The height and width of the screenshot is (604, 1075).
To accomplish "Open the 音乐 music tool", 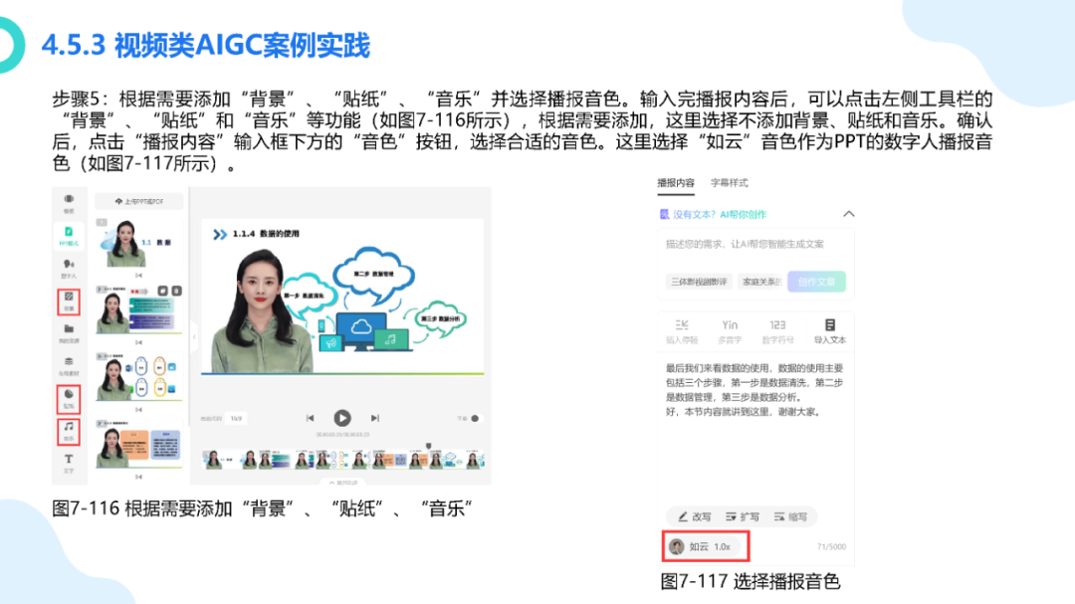I will coord(69,432).
